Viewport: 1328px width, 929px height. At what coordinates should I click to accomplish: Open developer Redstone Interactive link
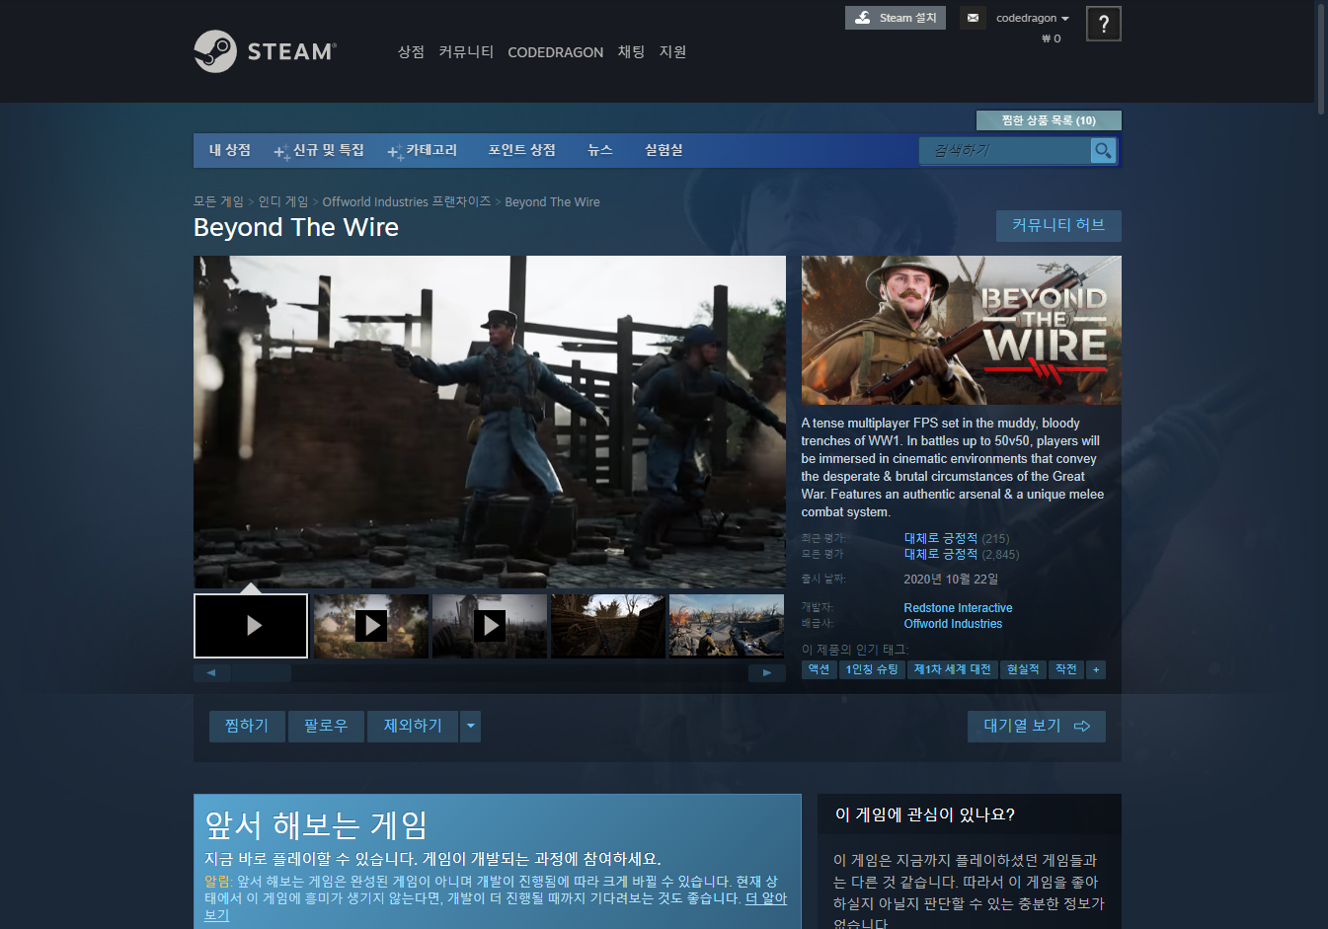958,608
